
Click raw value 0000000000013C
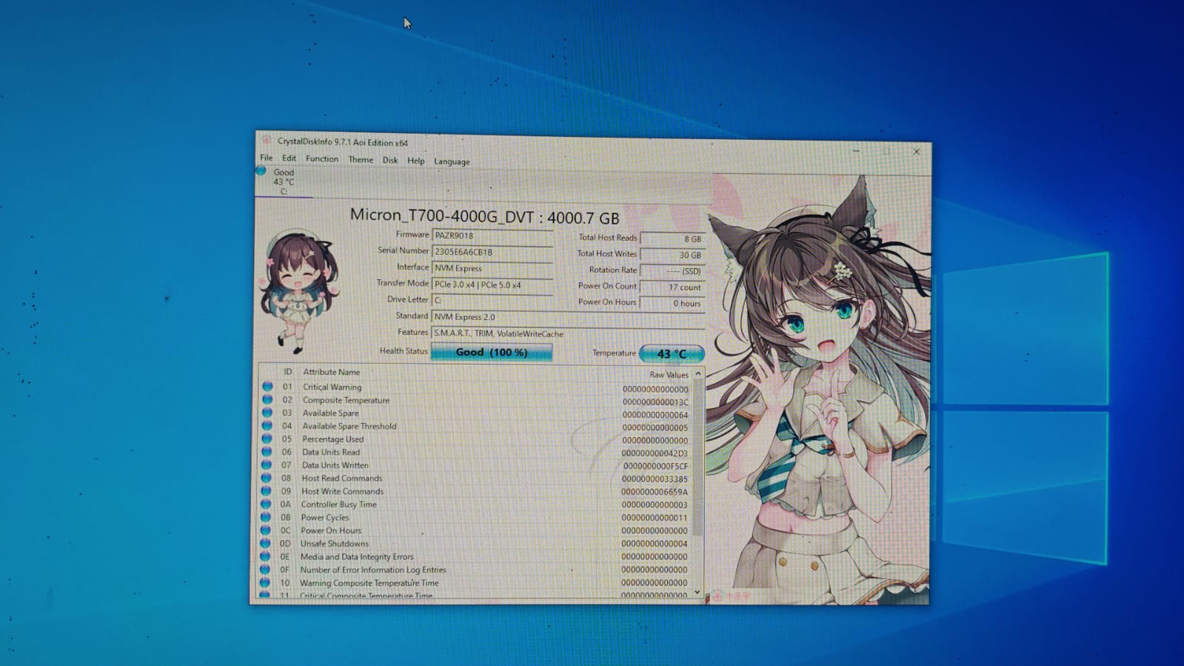[655, 402]
